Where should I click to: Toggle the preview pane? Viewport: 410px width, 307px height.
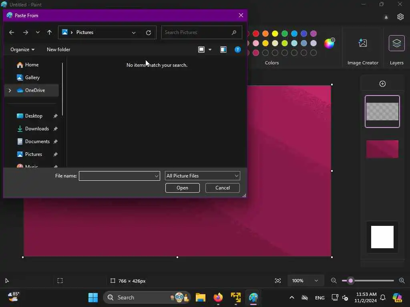(223, 49)
